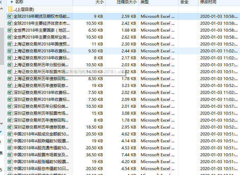
Task: Select file name 上海证券交易所历年债券回购...
Action: pyautogui.click(x=41, y=79)
